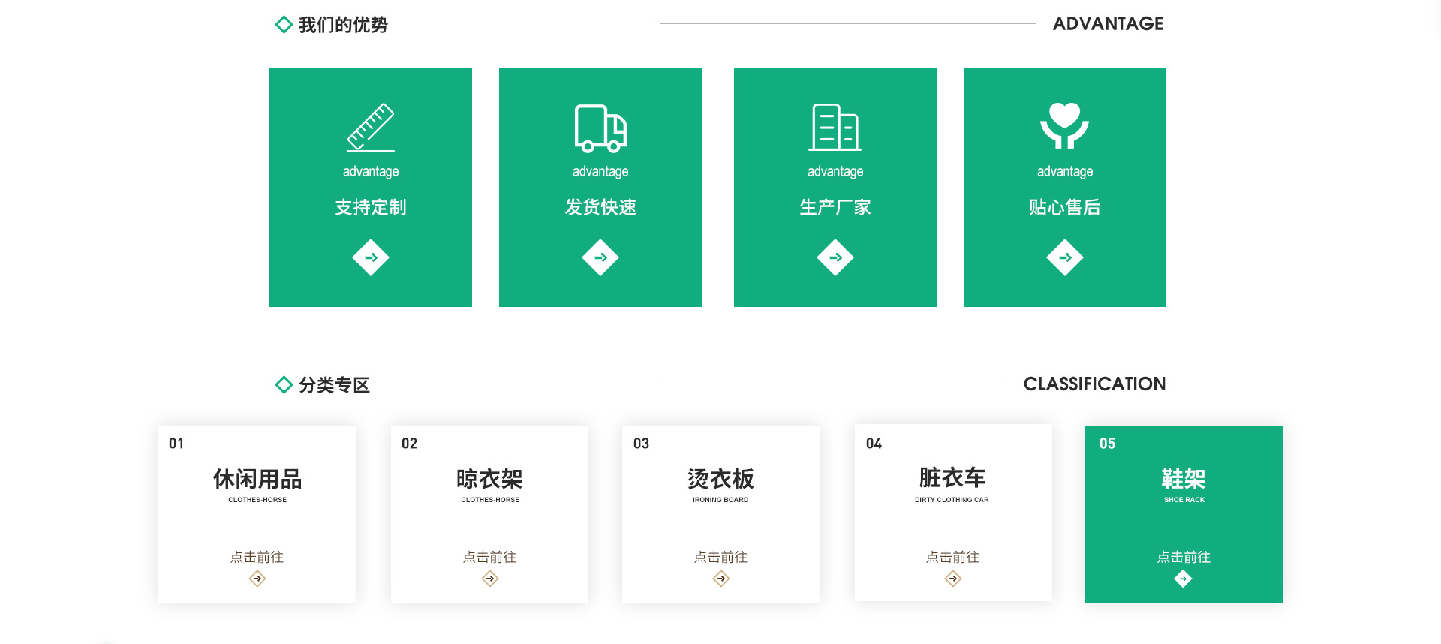Click the diamond icon beside 我们的优势
This screenshot has width=1441, height=644.
coord(284,25)
